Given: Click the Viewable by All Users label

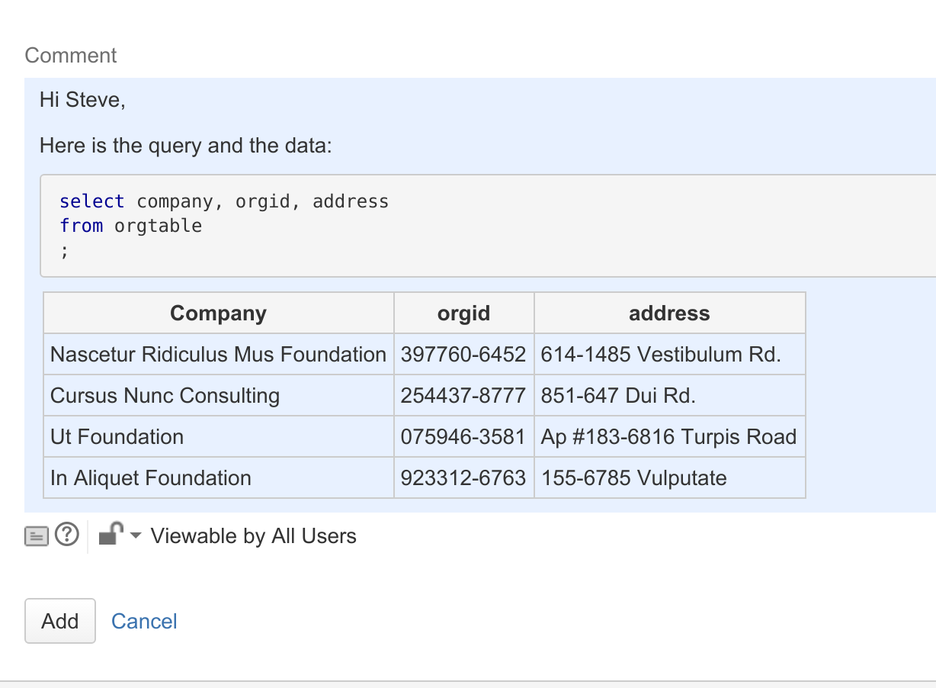Looking at the screenshot, I should coord(254,536).
